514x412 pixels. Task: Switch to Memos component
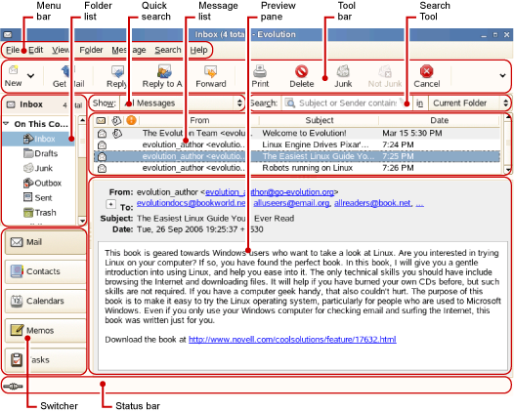tap(45, 330)
